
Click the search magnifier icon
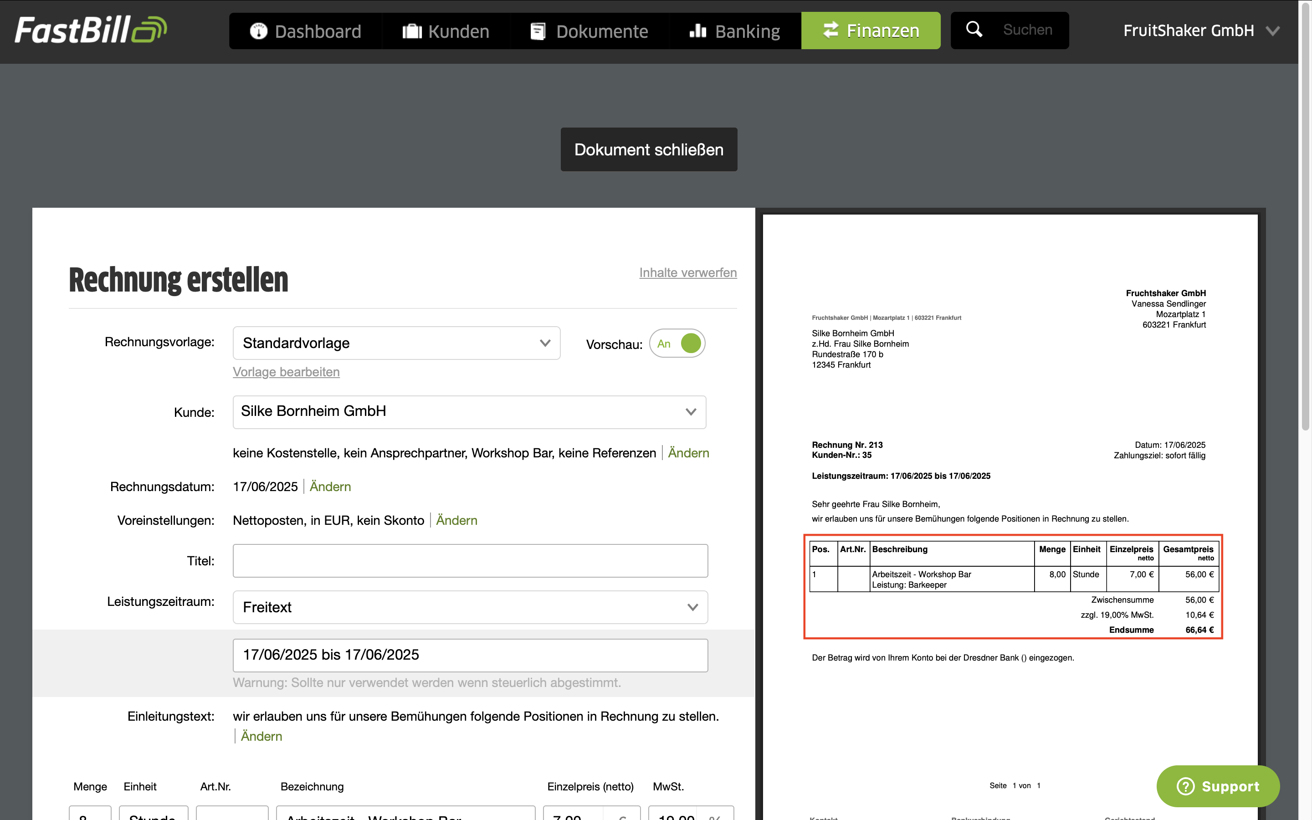(974, 29)
